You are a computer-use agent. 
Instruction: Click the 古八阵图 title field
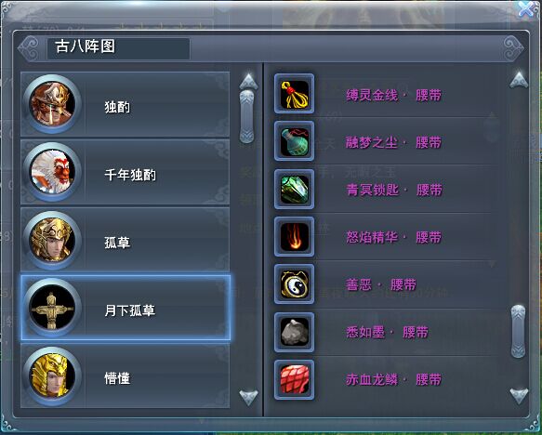pos(118,48)
